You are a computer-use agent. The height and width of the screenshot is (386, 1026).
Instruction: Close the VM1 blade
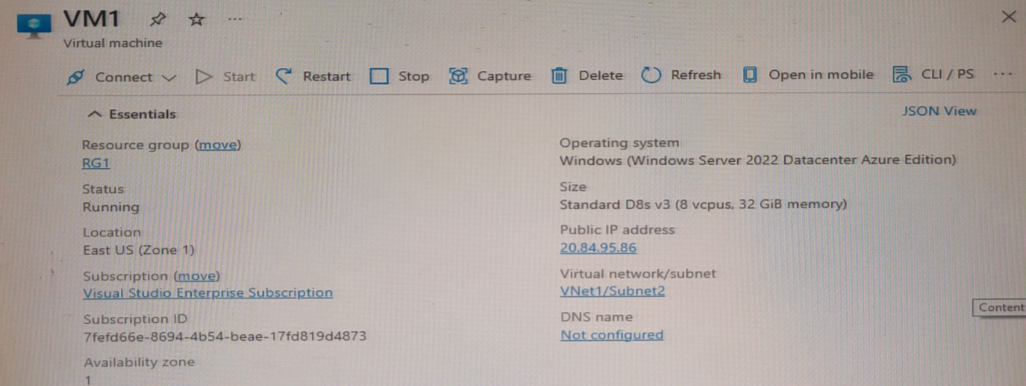[1008, 17]
